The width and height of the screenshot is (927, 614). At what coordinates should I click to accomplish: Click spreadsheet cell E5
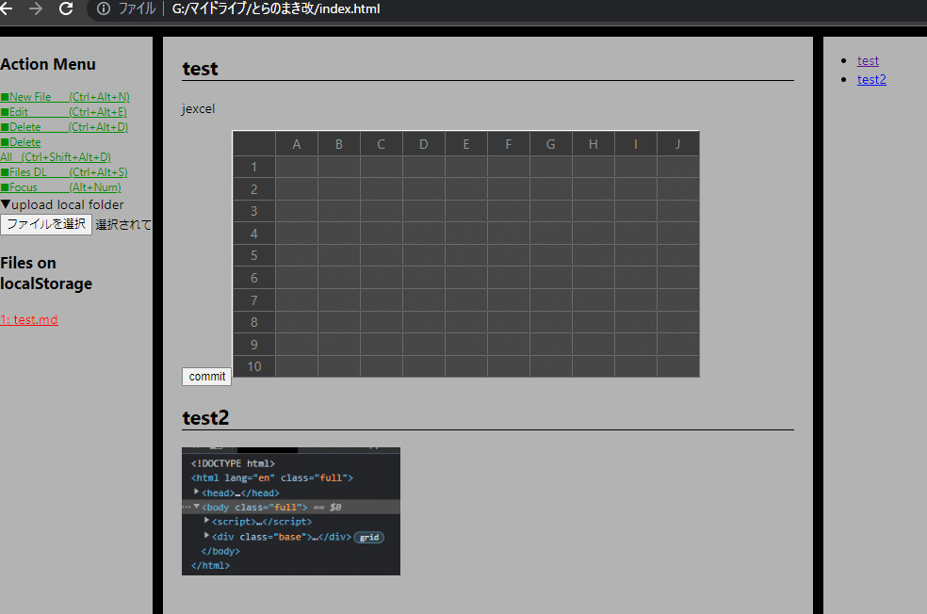tap(466, 256)
